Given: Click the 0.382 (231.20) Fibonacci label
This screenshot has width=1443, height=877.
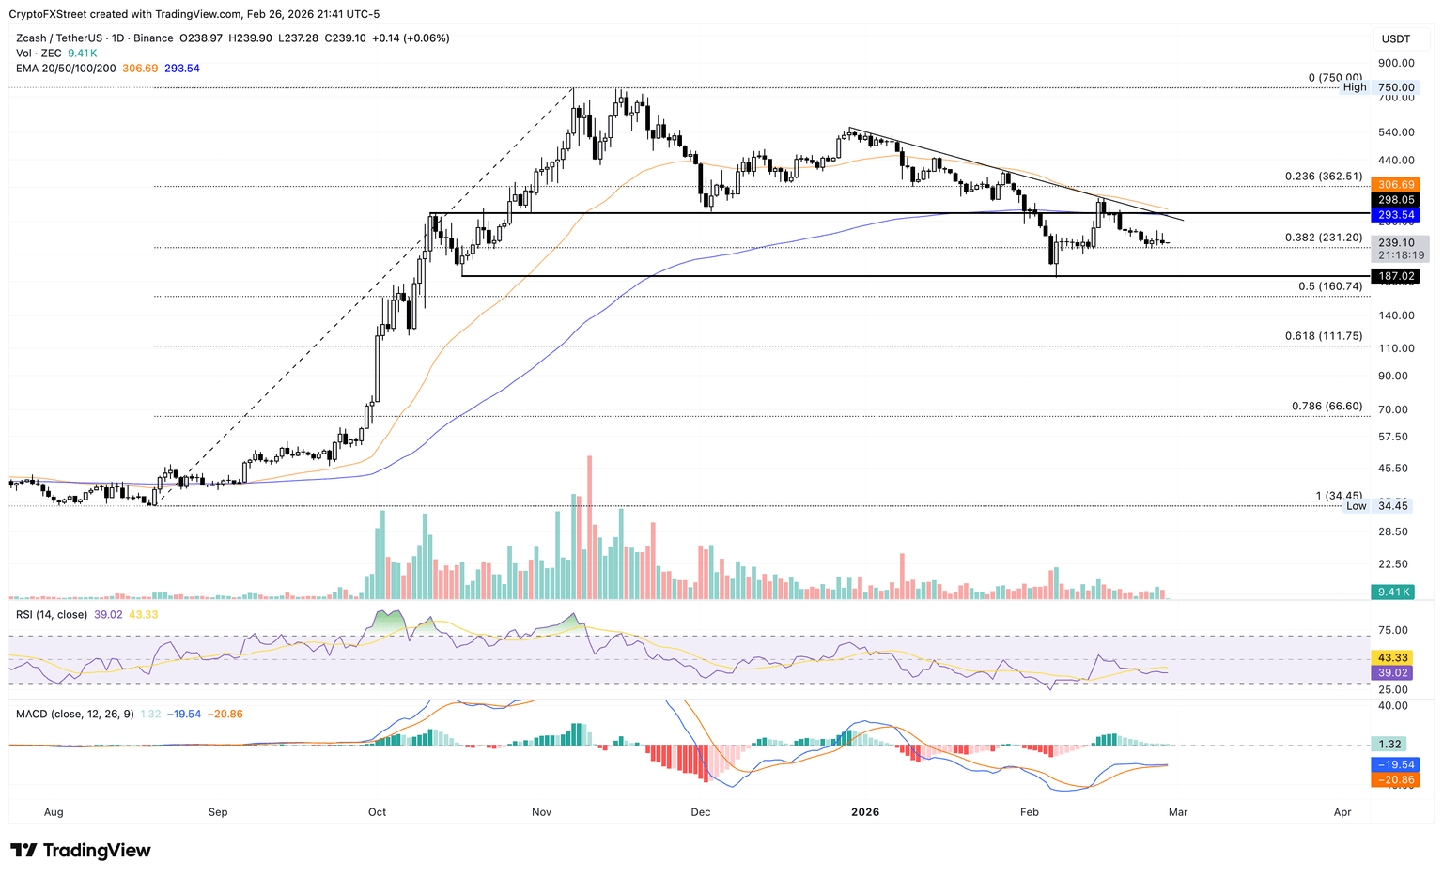Looking at the screenshot, I should 1323,238.
